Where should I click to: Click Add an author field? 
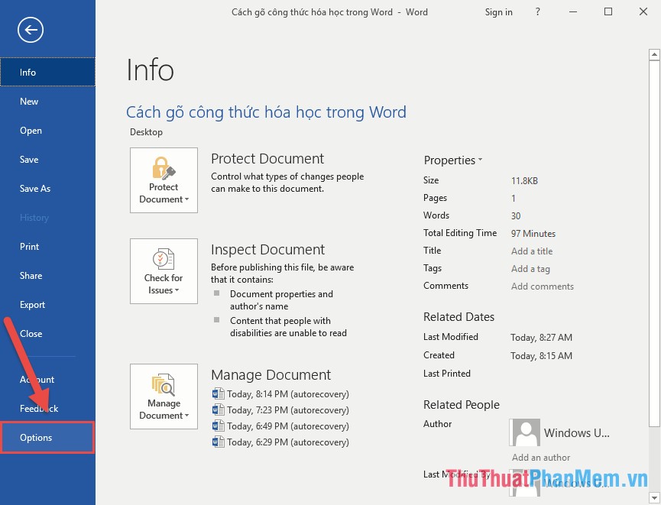click(x=541, y=458)
